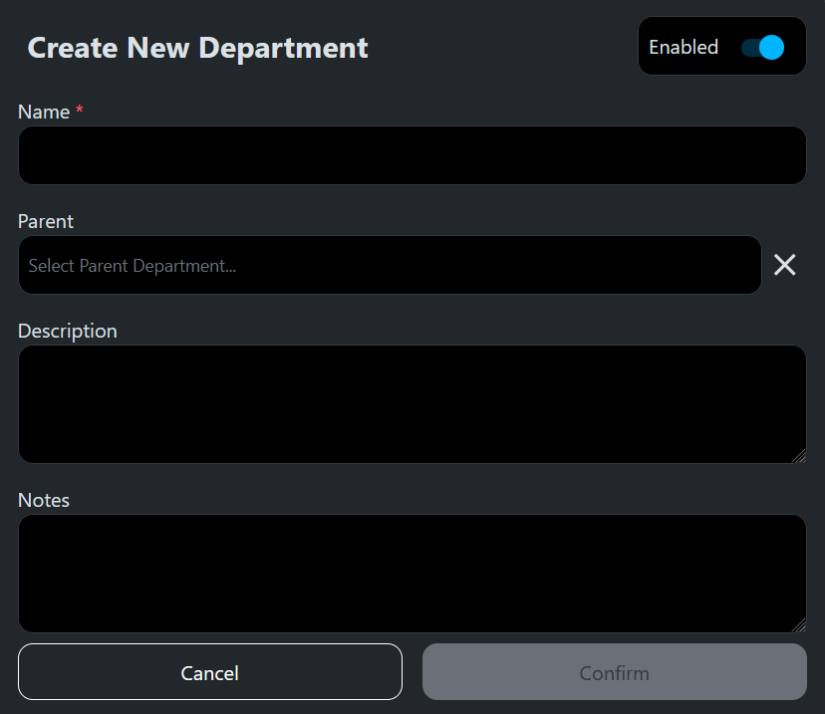
Task: Click the resize grip on Description box
Action: point(800,457)
